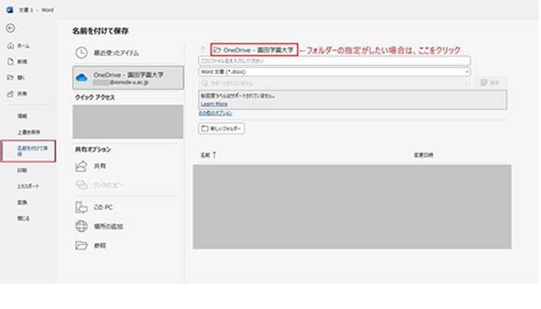Click the file name input field
The image size is (541, 309).
[333, 60]
